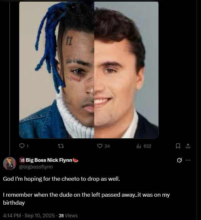This screenshot has height=220, width=201.
Task: Visit the @bigbossflynn handle
Action: point(36,167)
